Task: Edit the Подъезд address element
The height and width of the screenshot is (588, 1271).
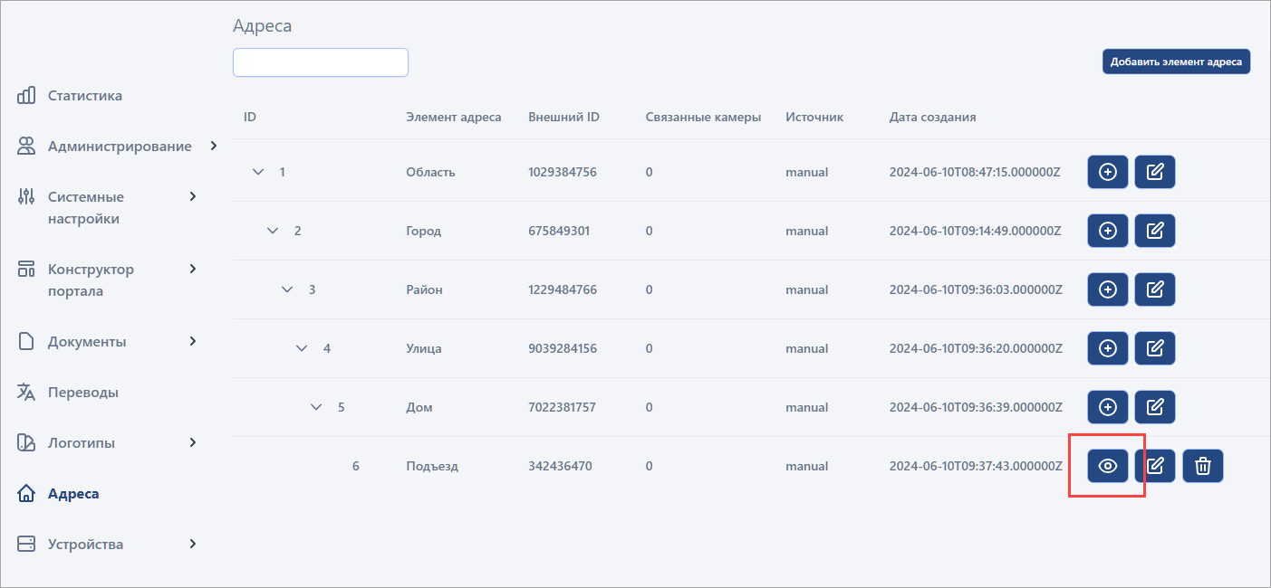Action: (x=1154, y=466)
